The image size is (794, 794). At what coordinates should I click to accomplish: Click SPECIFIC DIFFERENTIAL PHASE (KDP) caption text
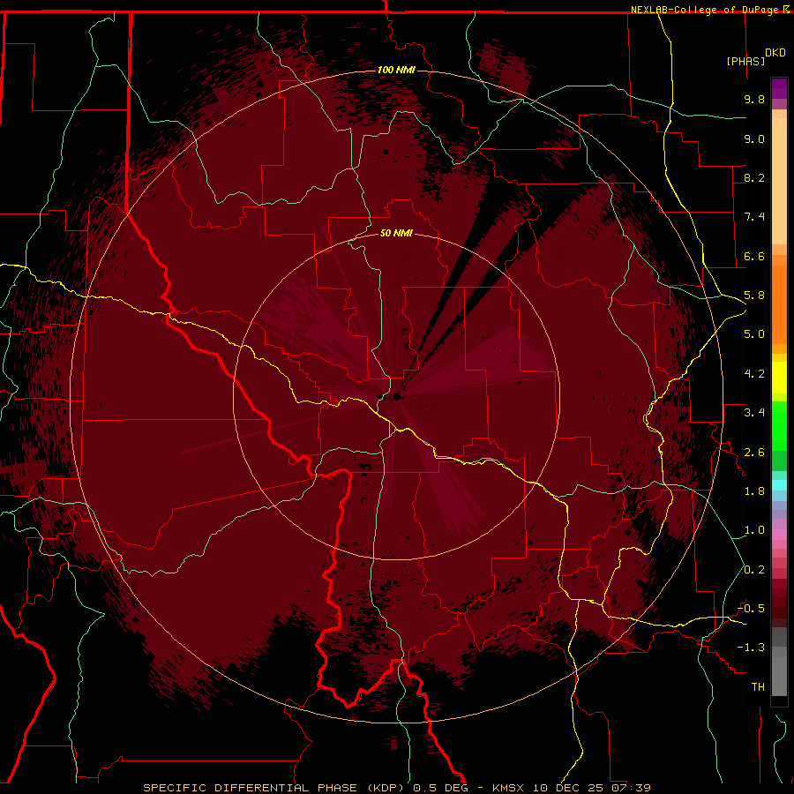point(274,788)
